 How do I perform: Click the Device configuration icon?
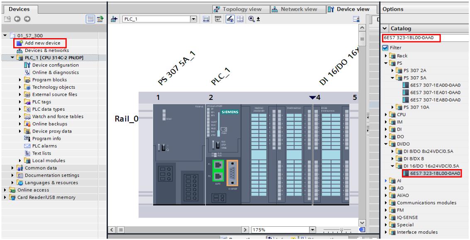27,65
